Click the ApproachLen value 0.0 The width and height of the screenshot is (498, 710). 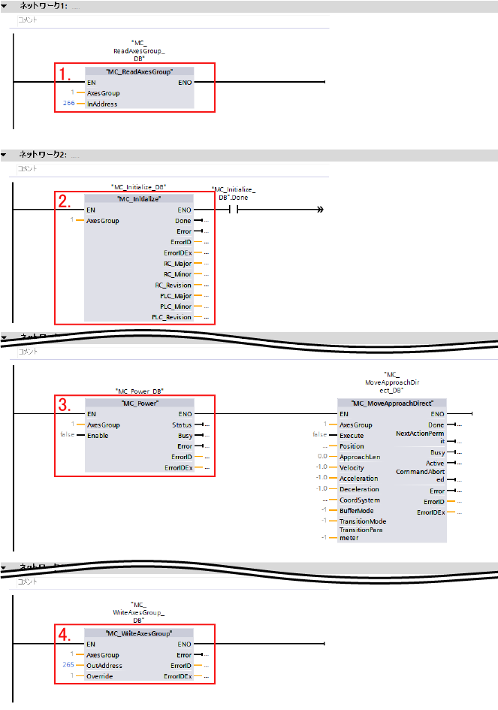click(x=321, y=457)
